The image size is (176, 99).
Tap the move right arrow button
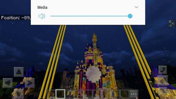30,83
